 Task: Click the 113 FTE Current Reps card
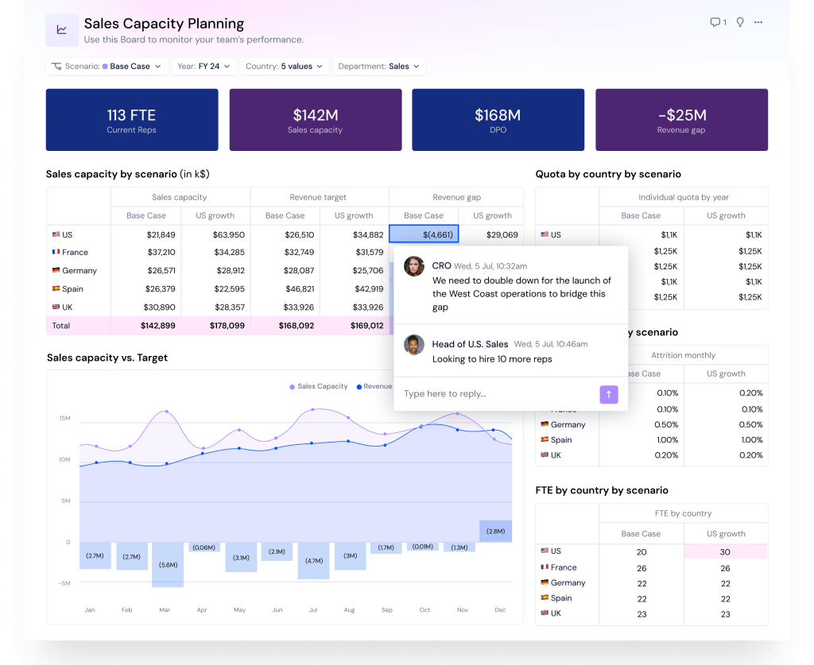(132, 120)
